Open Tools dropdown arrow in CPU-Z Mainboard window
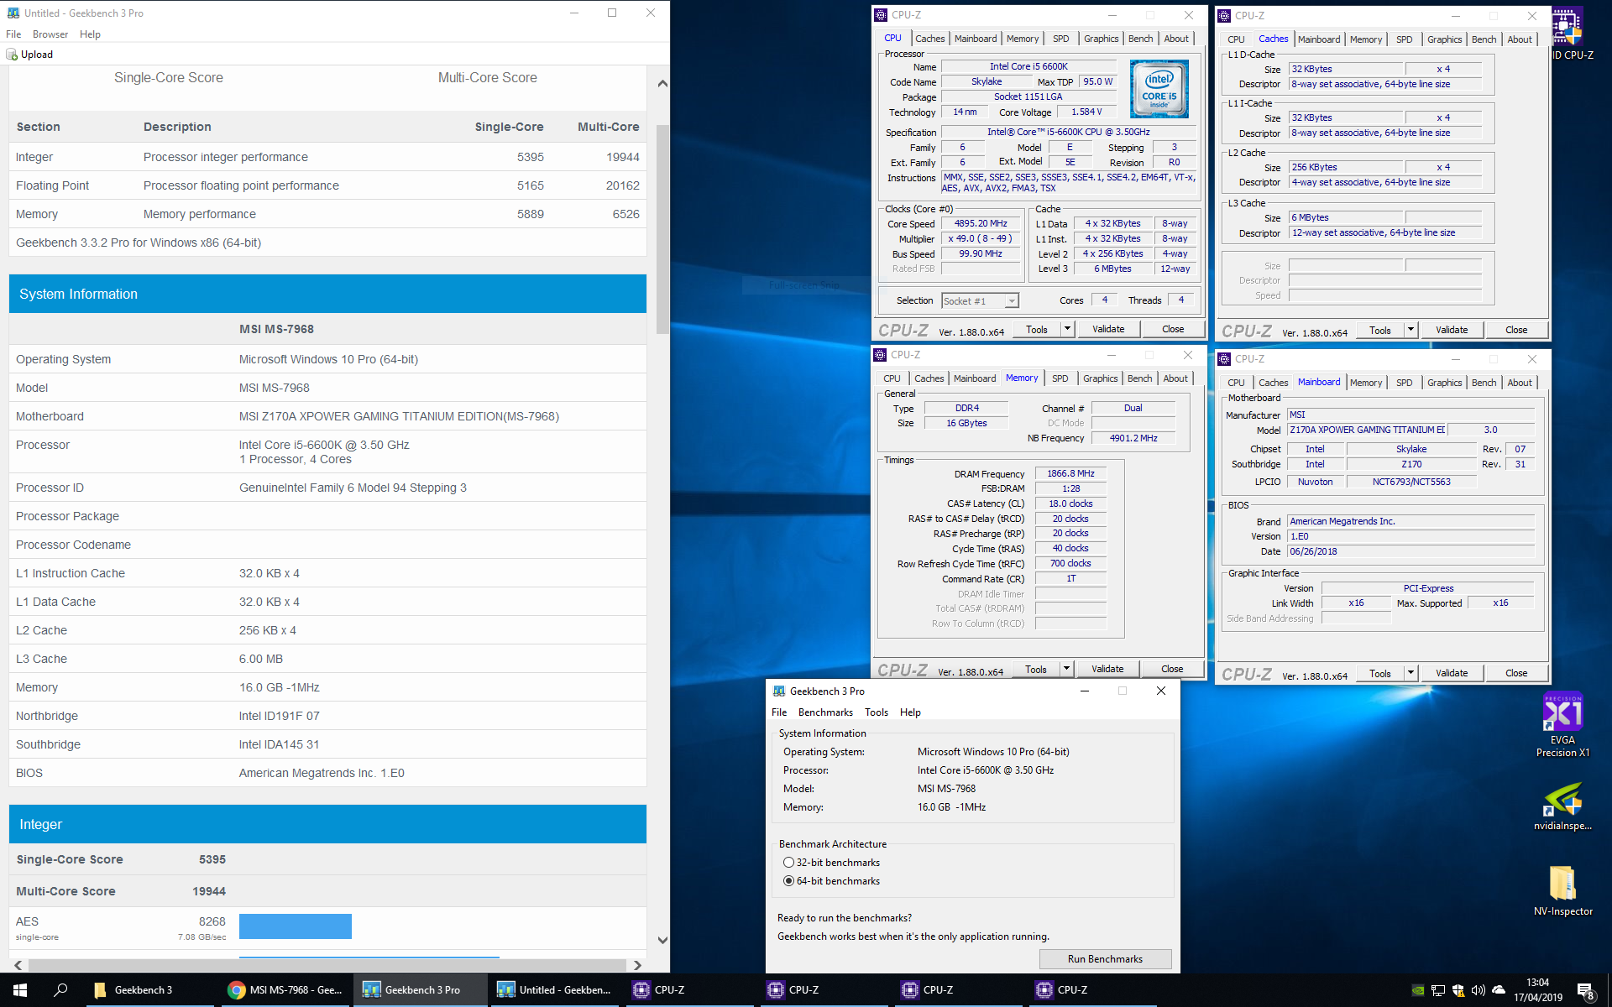Screen dimensions: 1612x1007 (x=1411, y=673)
